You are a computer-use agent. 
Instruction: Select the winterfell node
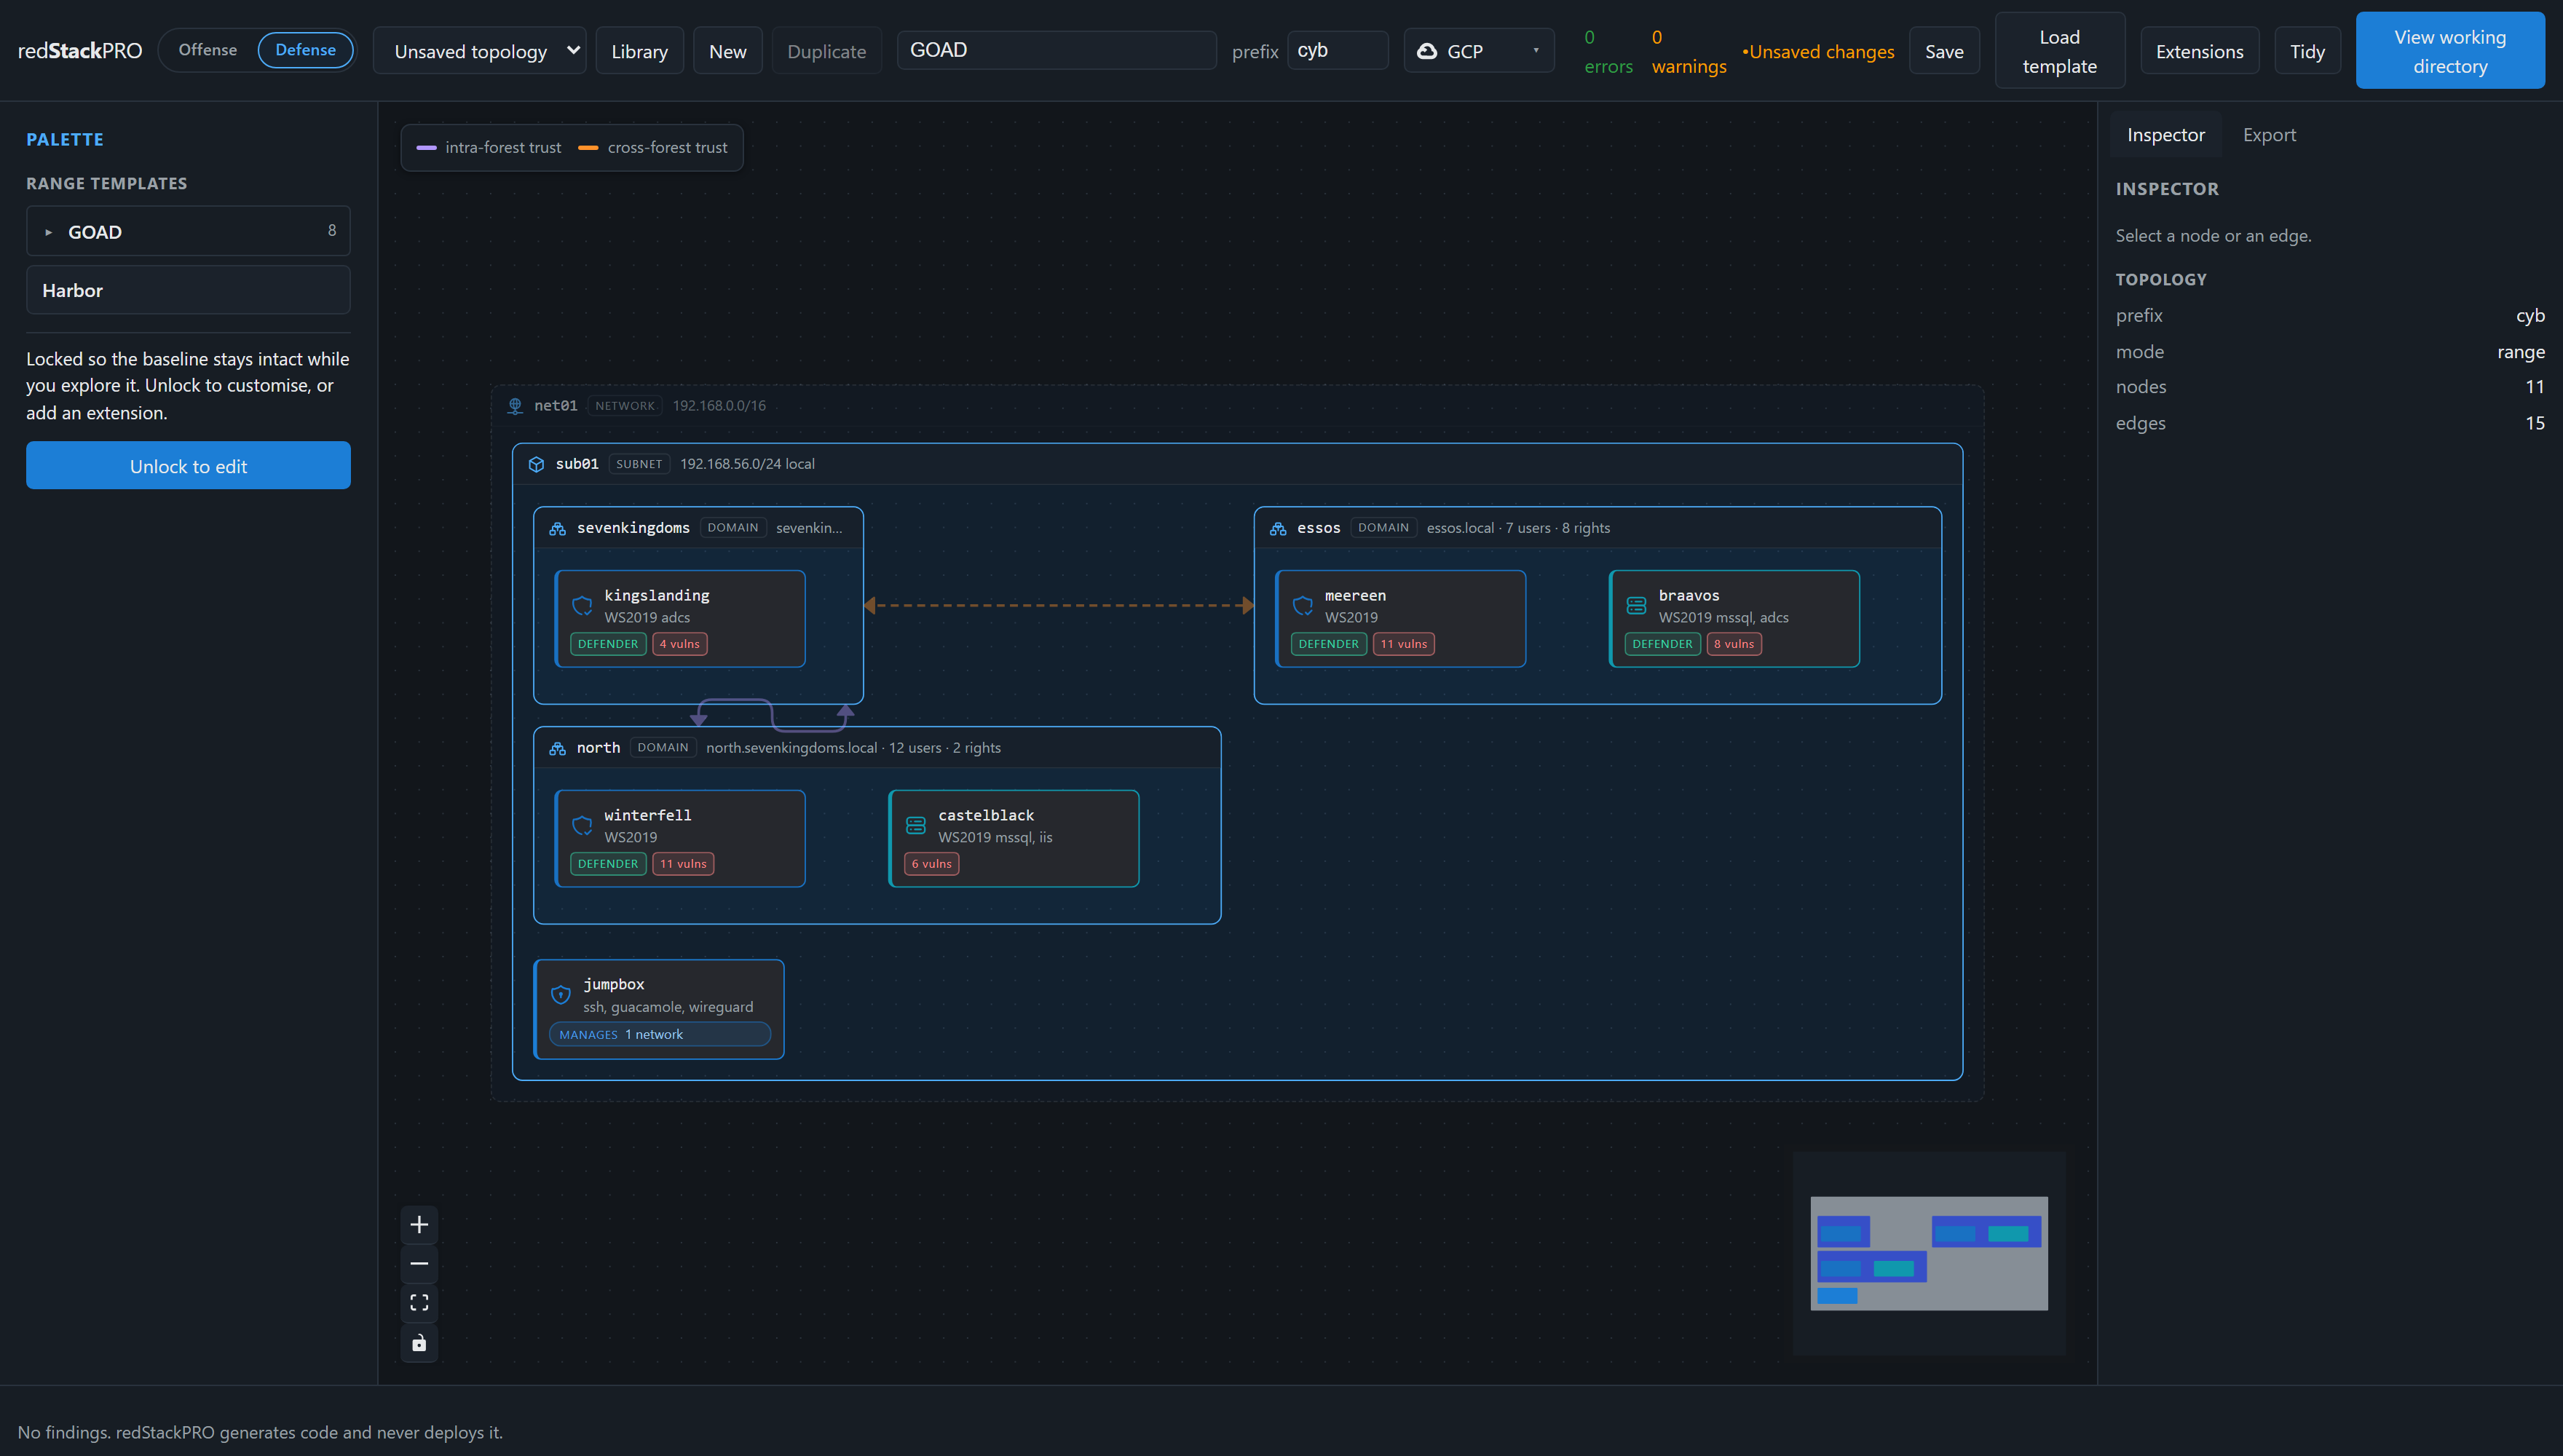coord(680,839)
